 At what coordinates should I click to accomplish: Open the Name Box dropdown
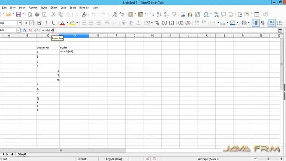[x=18, y=30]
